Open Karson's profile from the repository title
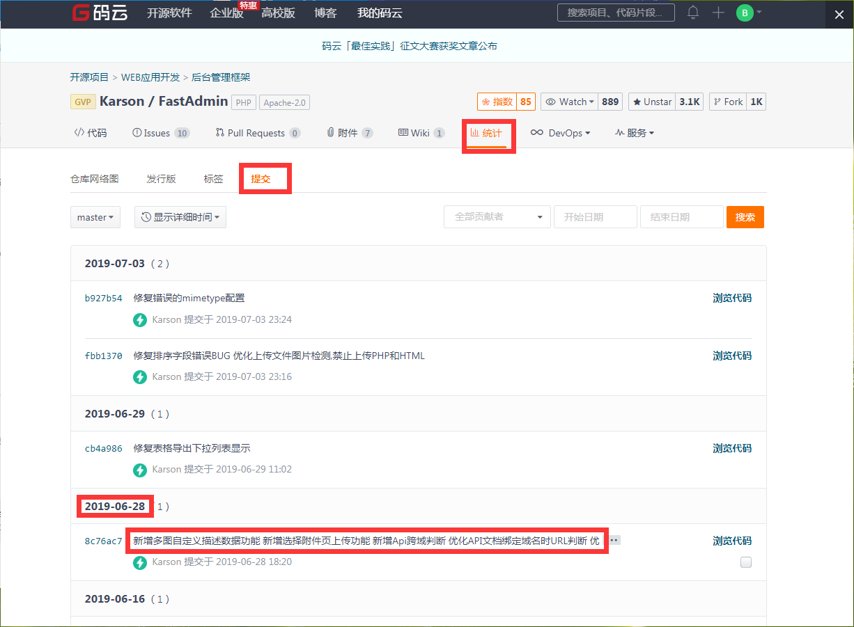Screen dimensions: 854x627 [x=122, y=101]
